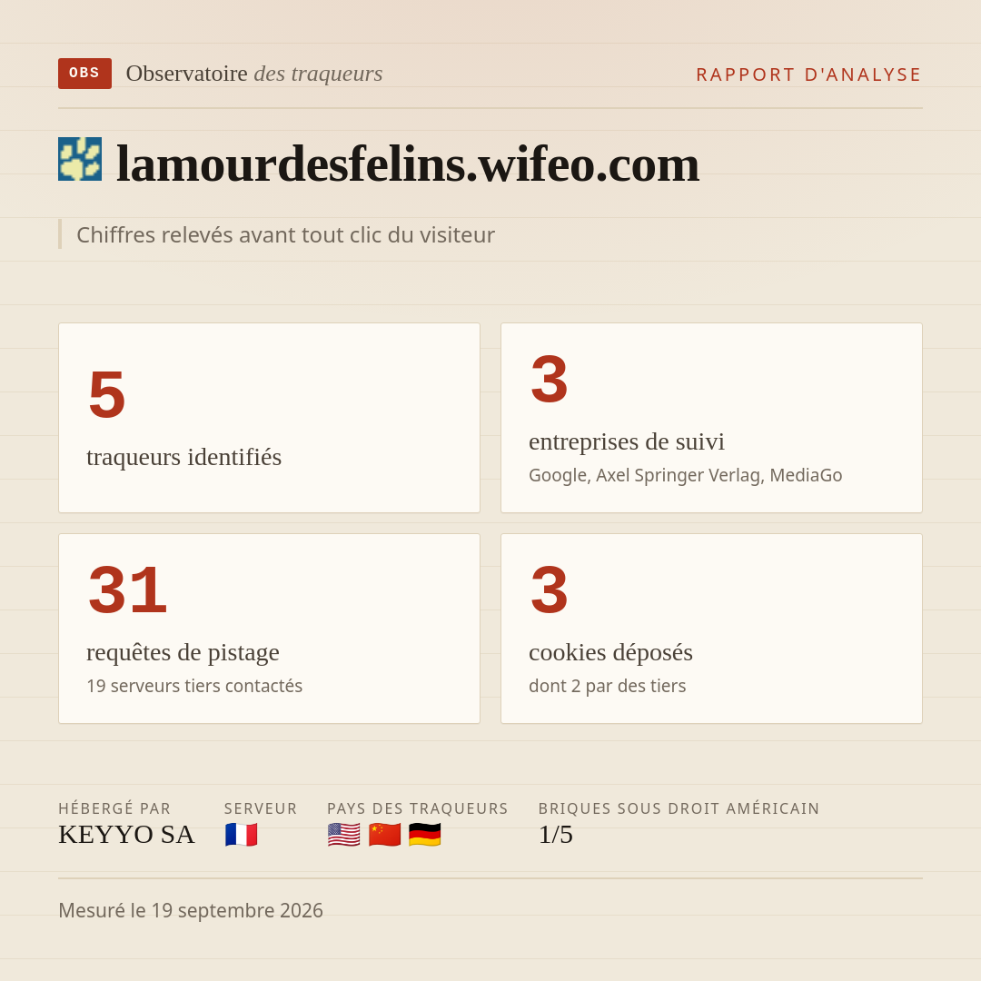The height and width of the screenshot is (981, 981).
Task: Click the paw print site favicon
Action: tap(80, 159)
